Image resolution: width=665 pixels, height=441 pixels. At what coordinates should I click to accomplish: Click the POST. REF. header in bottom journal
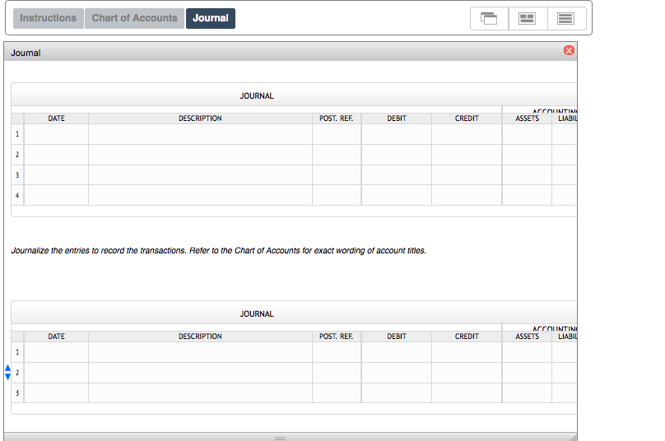click(337, 337)
